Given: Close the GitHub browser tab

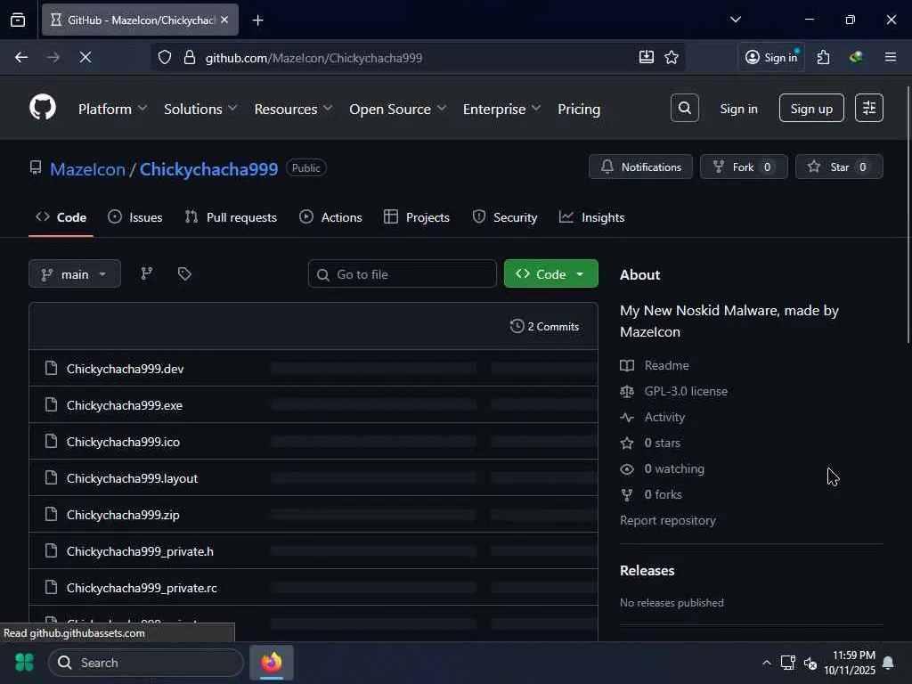Looking at the screenshot, I should [224, 20].
